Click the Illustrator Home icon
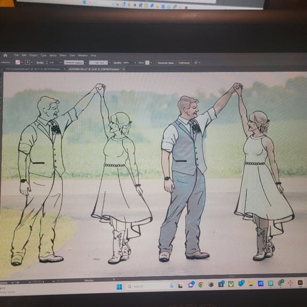 point(6,55)
